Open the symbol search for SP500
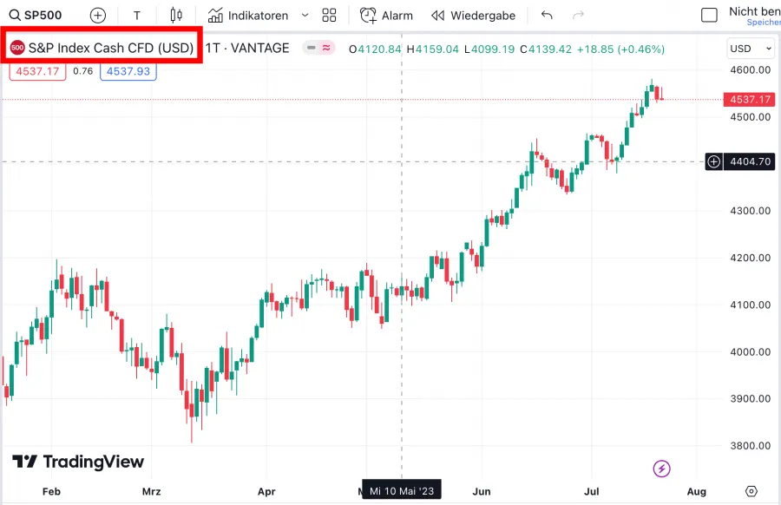This screenshot has height=505, width=781. click(35, 15)
